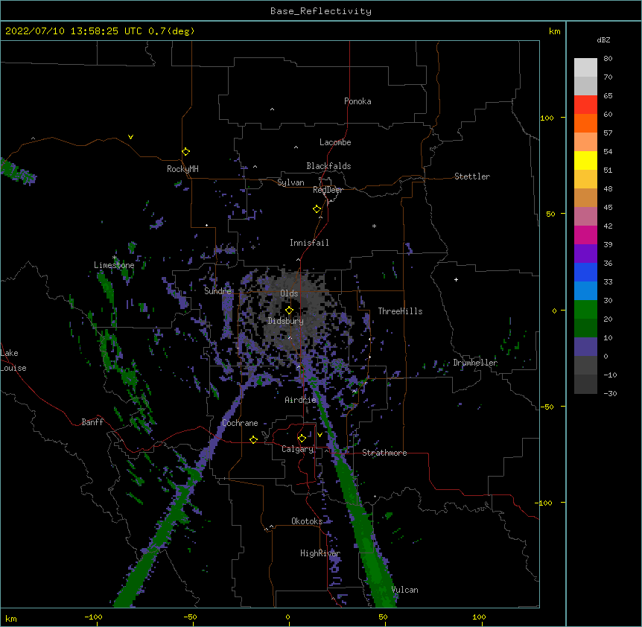Viewport: 642px width, 627px height.
Task: Click the green 30 dBZ legend swatch
Action: pyautogui.click(x=585, y=310)
